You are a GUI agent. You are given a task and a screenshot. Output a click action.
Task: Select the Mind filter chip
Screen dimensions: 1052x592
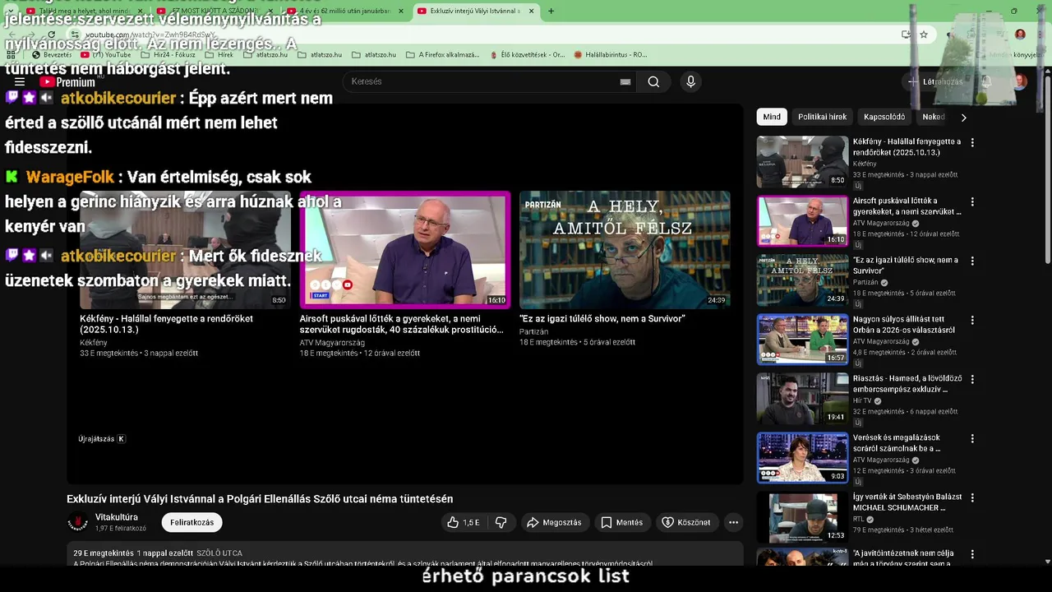tap(772, 117)
